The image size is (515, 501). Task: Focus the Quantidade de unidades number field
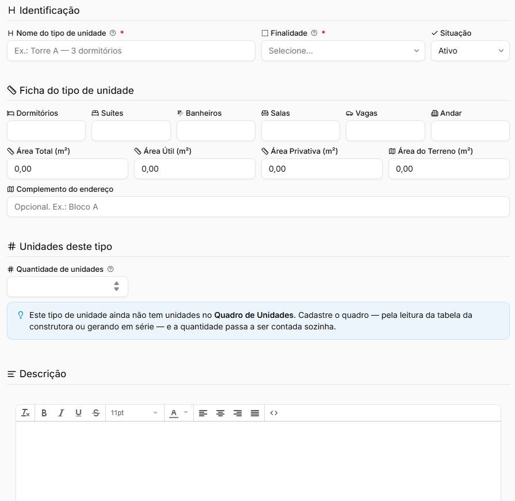tap(68, 287)
